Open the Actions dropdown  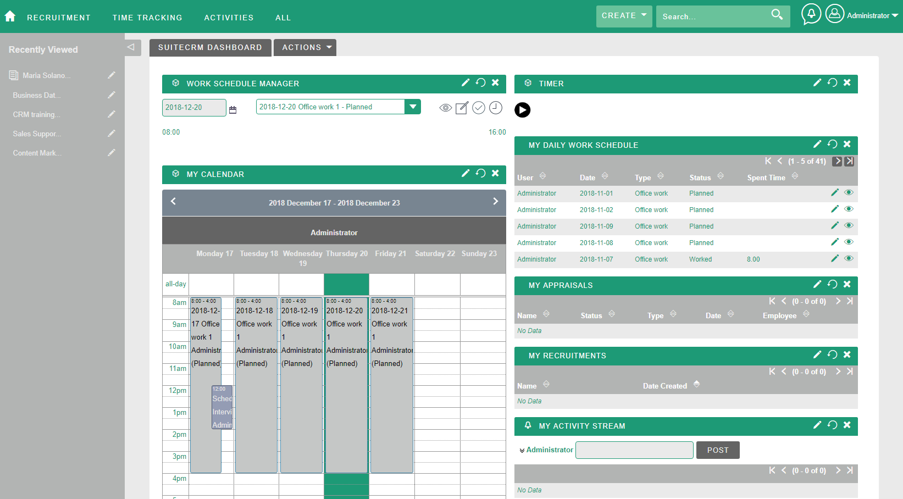click(305, 47)
